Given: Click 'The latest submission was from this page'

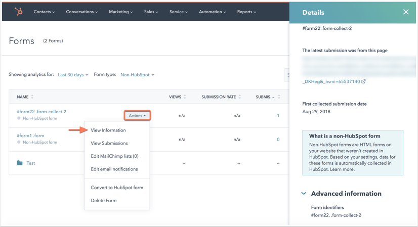Looking at the screenshot, I should (345, 51).
